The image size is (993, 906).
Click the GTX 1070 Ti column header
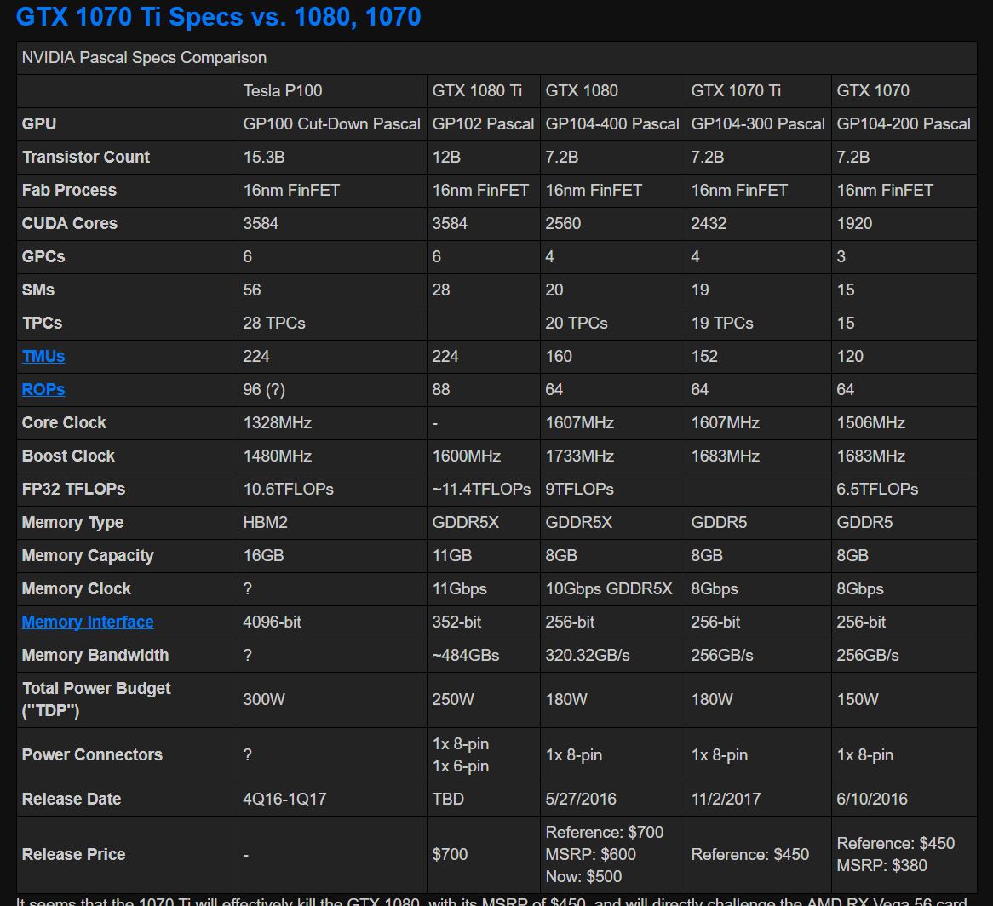735,90
